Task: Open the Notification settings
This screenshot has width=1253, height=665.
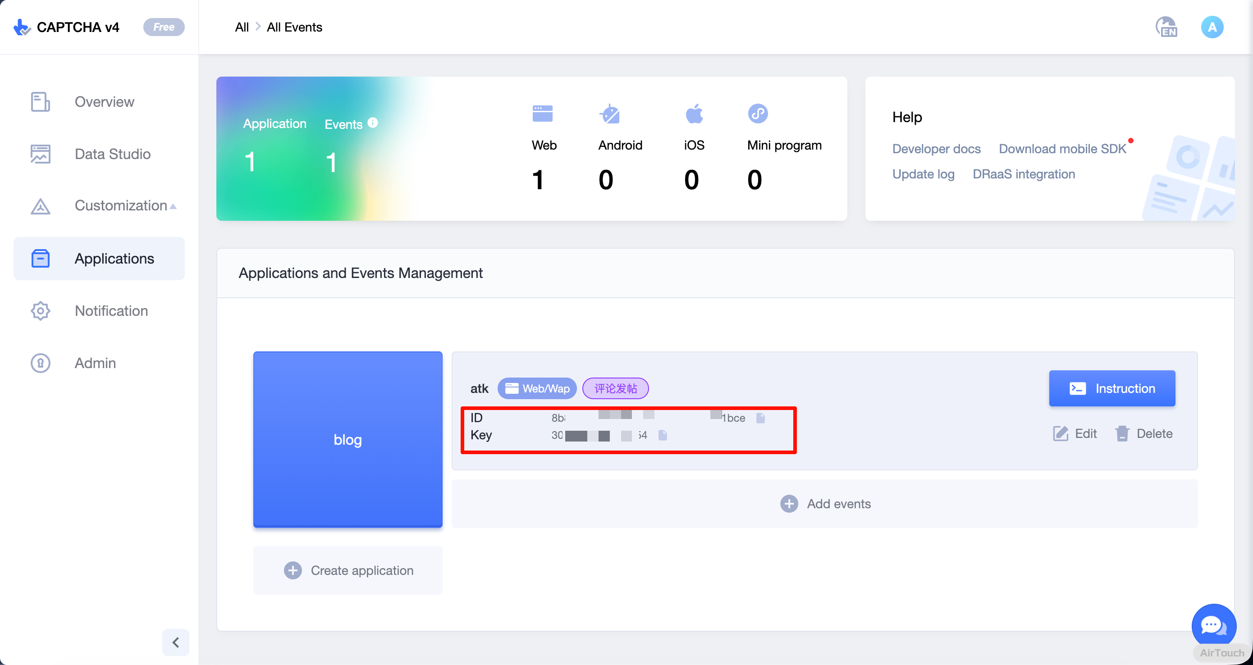Action: pos(111,310)
